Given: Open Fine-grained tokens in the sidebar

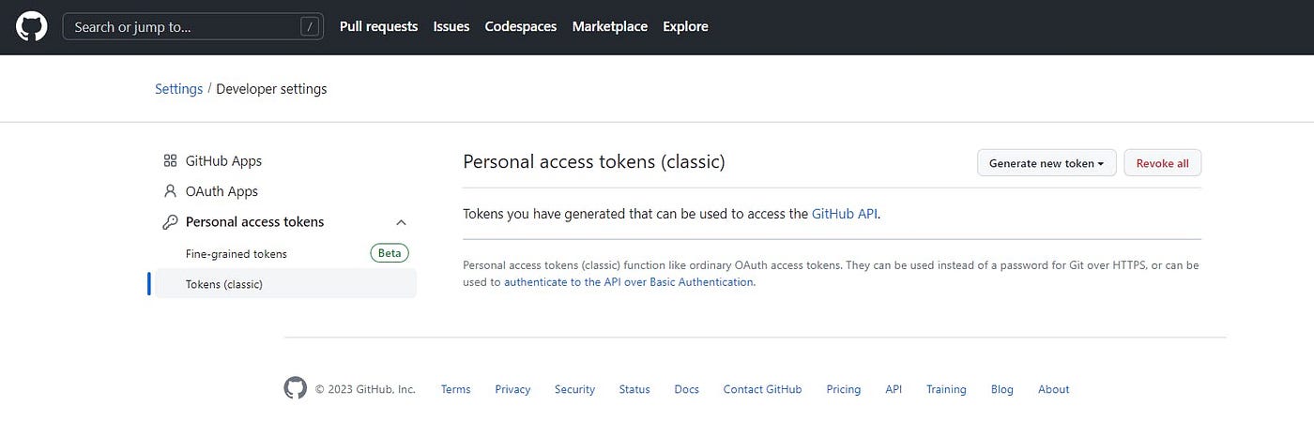Looking at the screenshot, I should click(x=237, y=253).
